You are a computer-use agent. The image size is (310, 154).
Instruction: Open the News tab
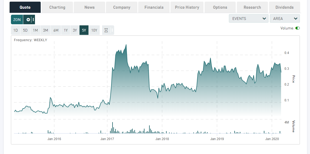[89, 7]
